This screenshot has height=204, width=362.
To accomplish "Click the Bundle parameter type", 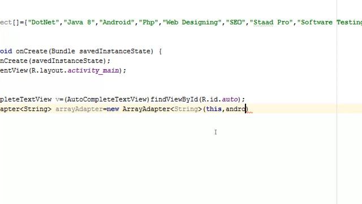I will 63,51.
